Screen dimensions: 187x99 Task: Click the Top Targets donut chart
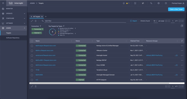[x=53, y=32]
